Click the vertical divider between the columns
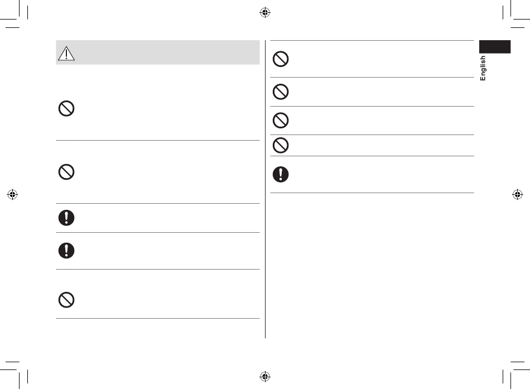 click(x=266, y=189)
